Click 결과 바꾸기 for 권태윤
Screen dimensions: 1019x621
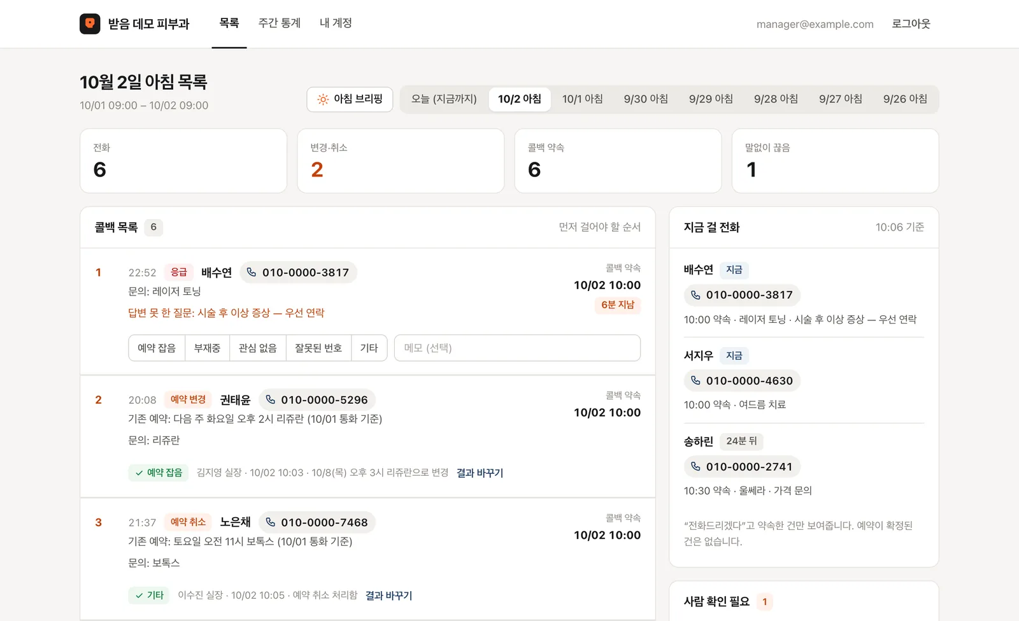[480, 473]
